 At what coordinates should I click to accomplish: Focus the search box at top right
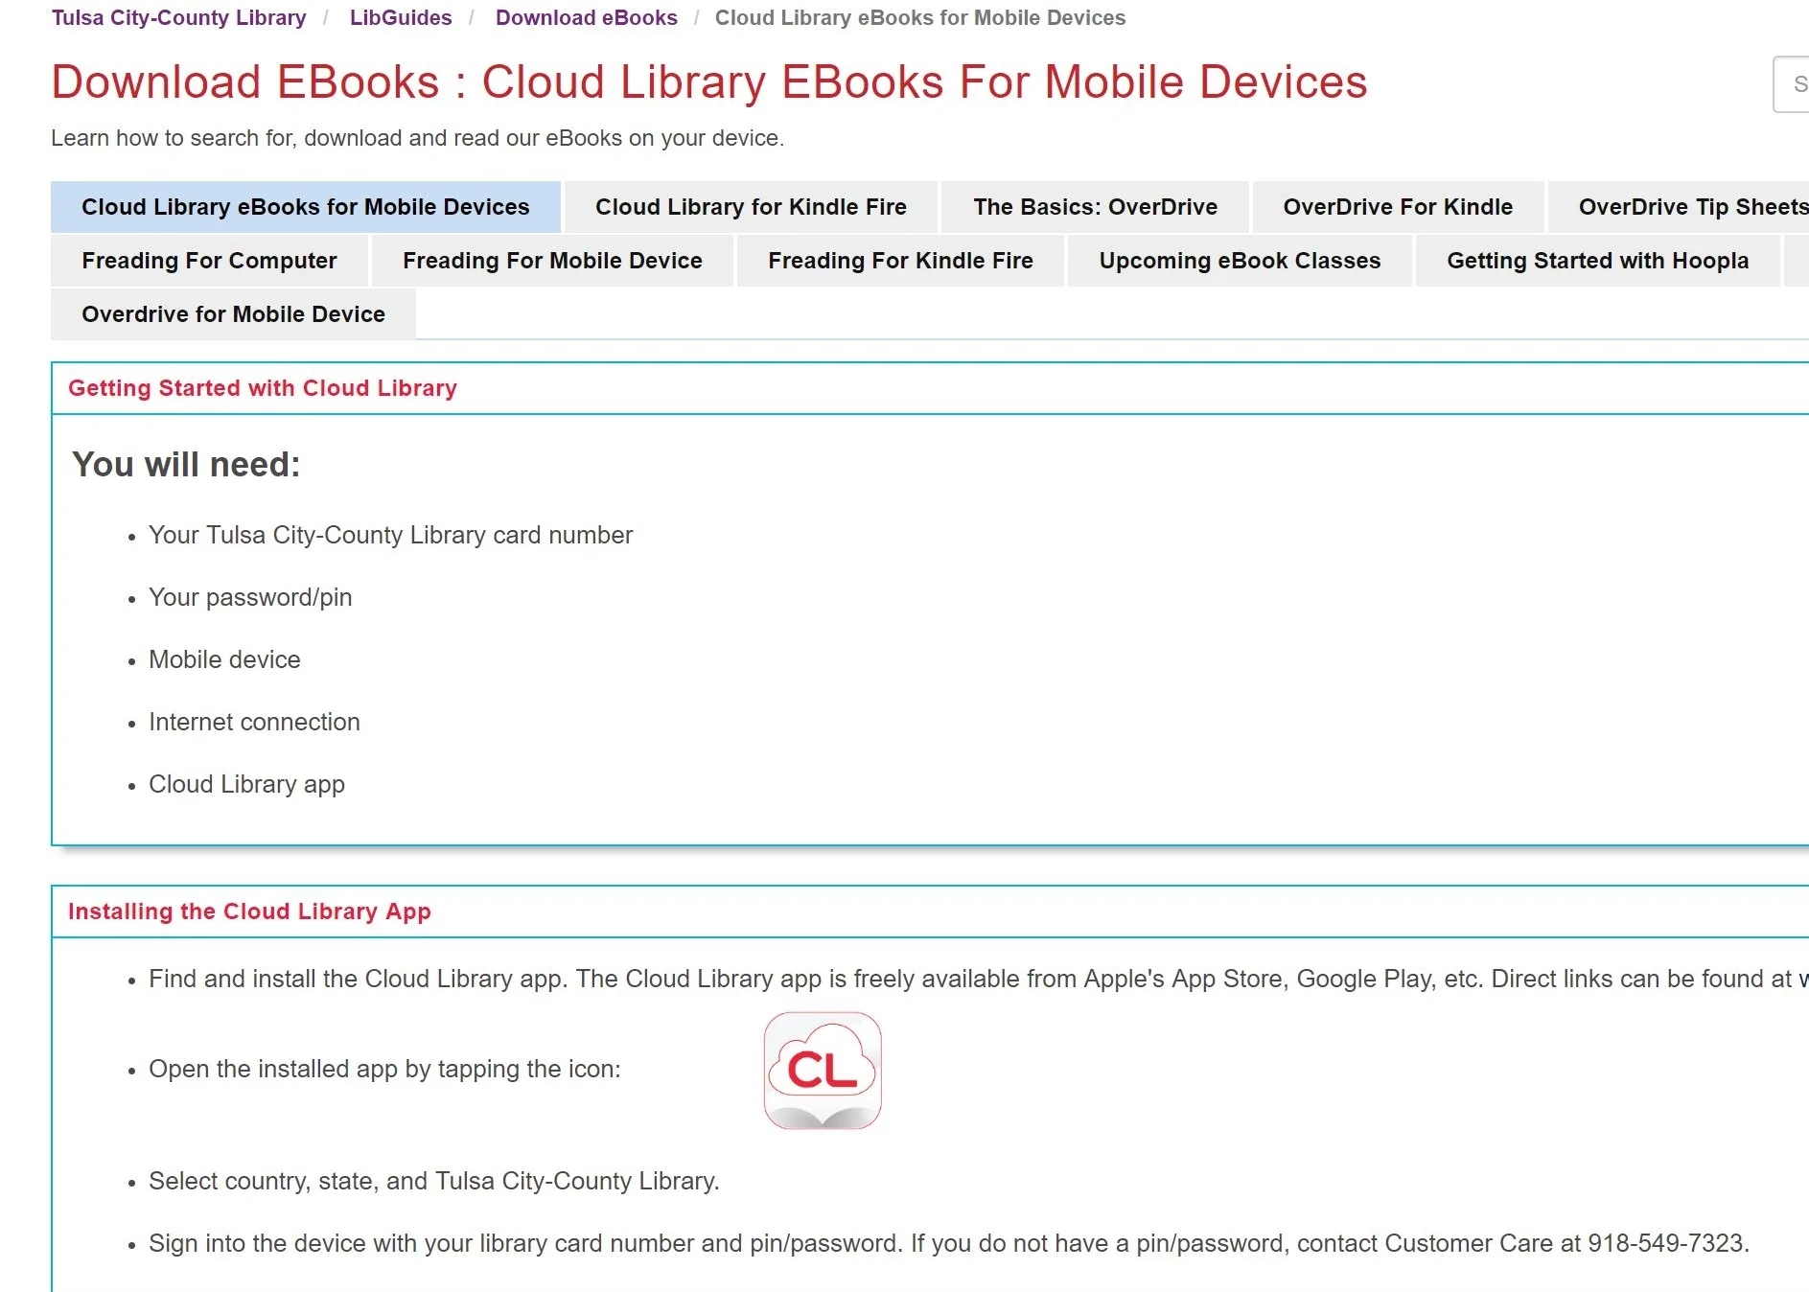[1791, 84]
